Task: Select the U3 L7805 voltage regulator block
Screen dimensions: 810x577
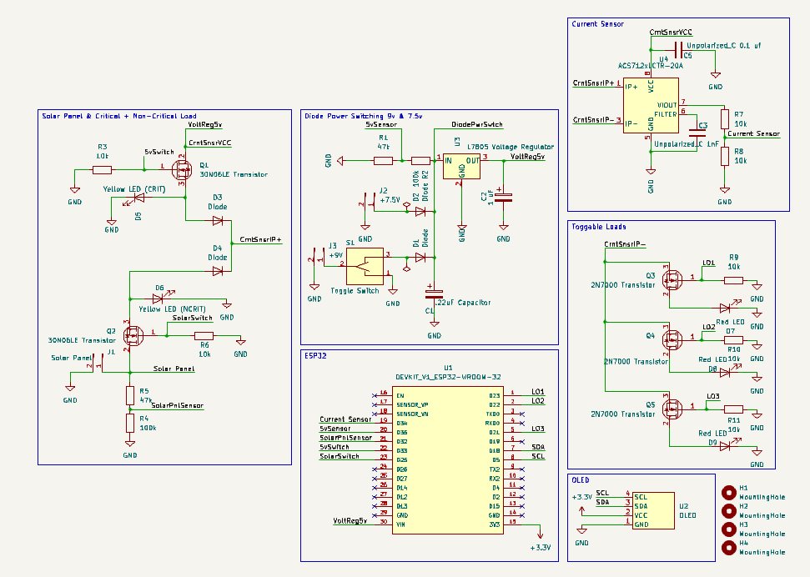Action: pyautogui.click(x=461, y=166)
